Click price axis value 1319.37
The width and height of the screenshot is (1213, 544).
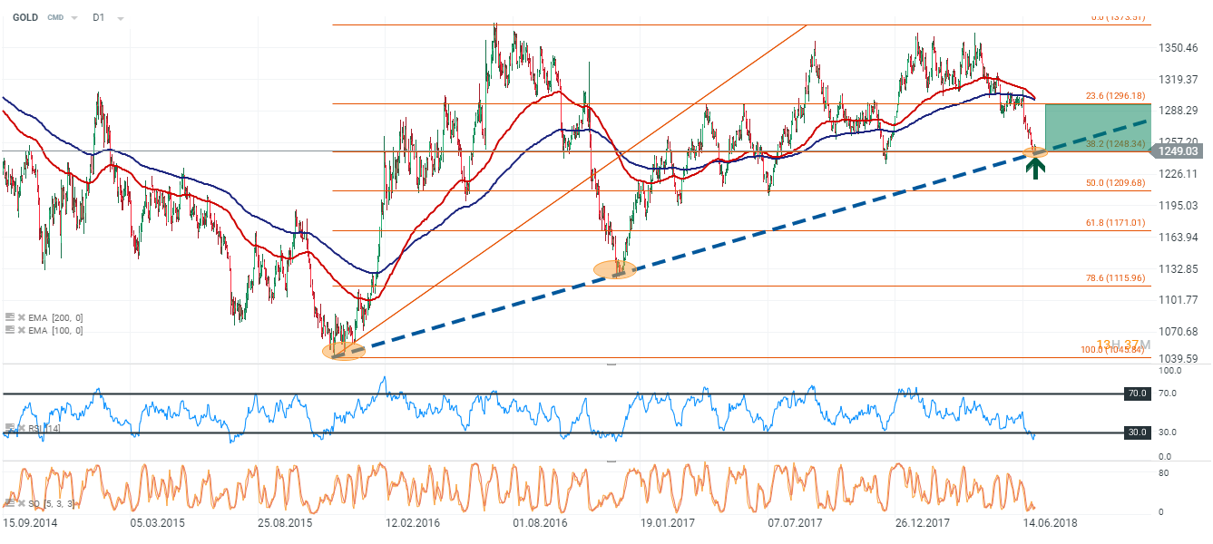1178,79
